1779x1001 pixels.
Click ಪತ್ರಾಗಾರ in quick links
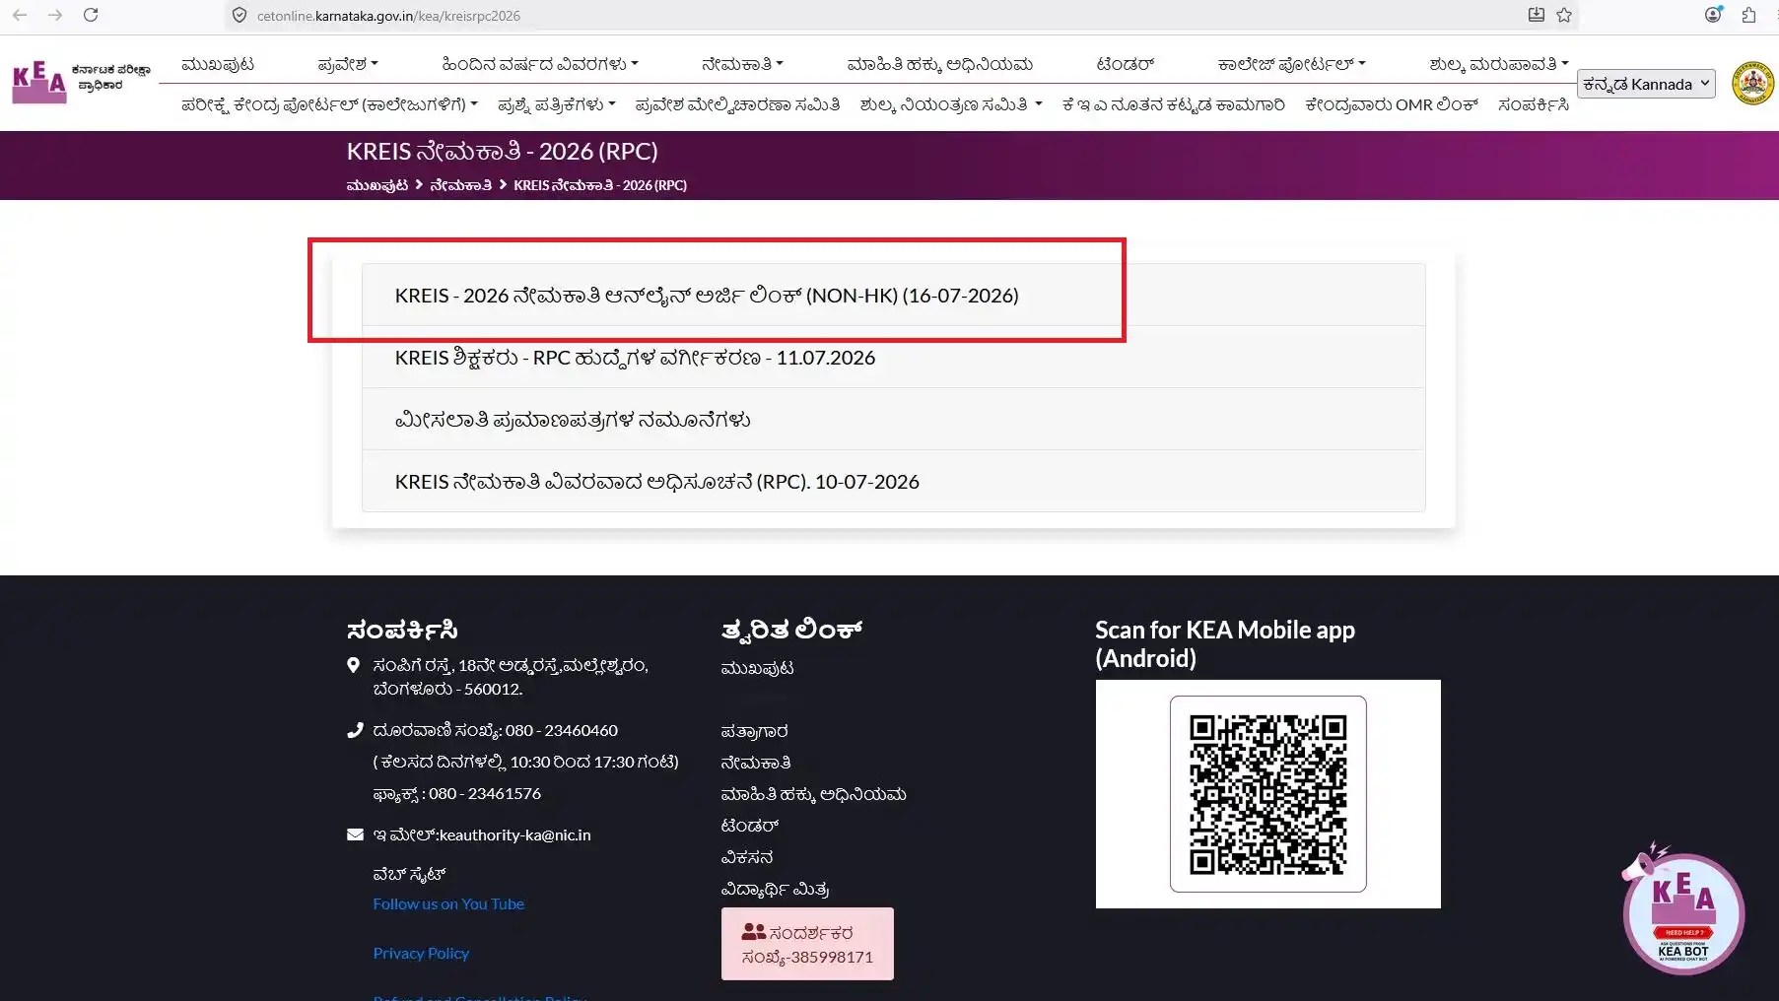(x=754, y=731)
